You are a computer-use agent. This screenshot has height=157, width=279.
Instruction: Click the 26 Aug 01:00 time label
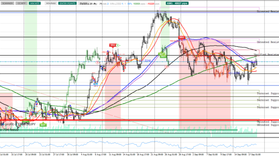(171, 154)
